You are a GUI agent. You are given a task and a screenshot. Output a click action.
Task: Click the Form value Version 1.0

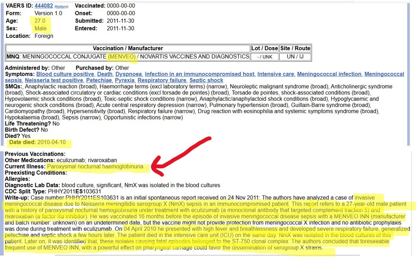[x=48, y=13]
